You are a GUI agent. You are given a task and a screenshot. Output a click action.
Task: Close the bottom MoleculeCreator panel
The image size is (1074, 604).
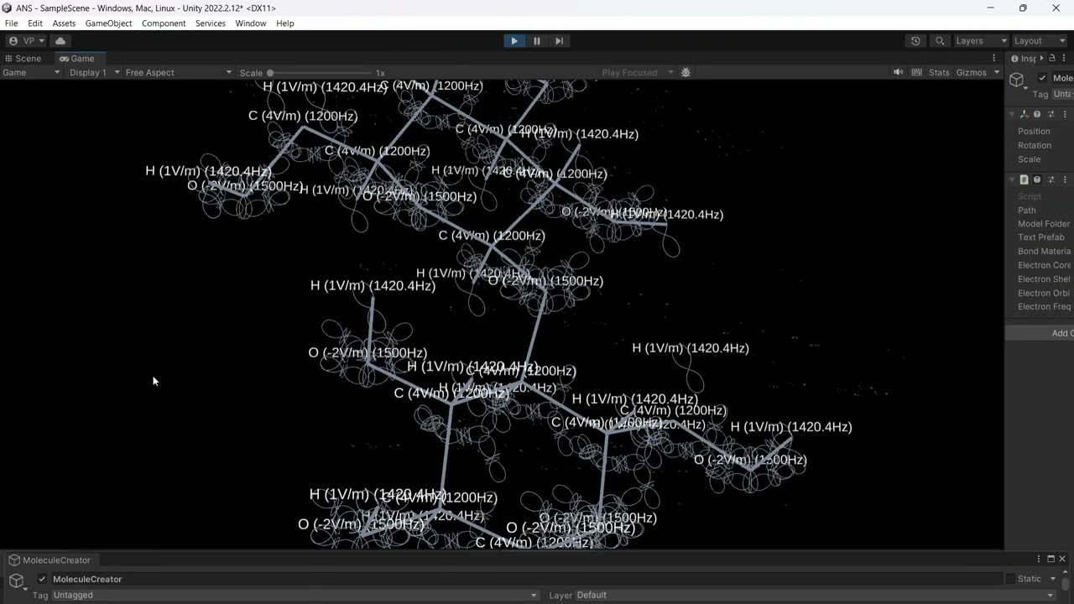click(x=1061, y=559)
